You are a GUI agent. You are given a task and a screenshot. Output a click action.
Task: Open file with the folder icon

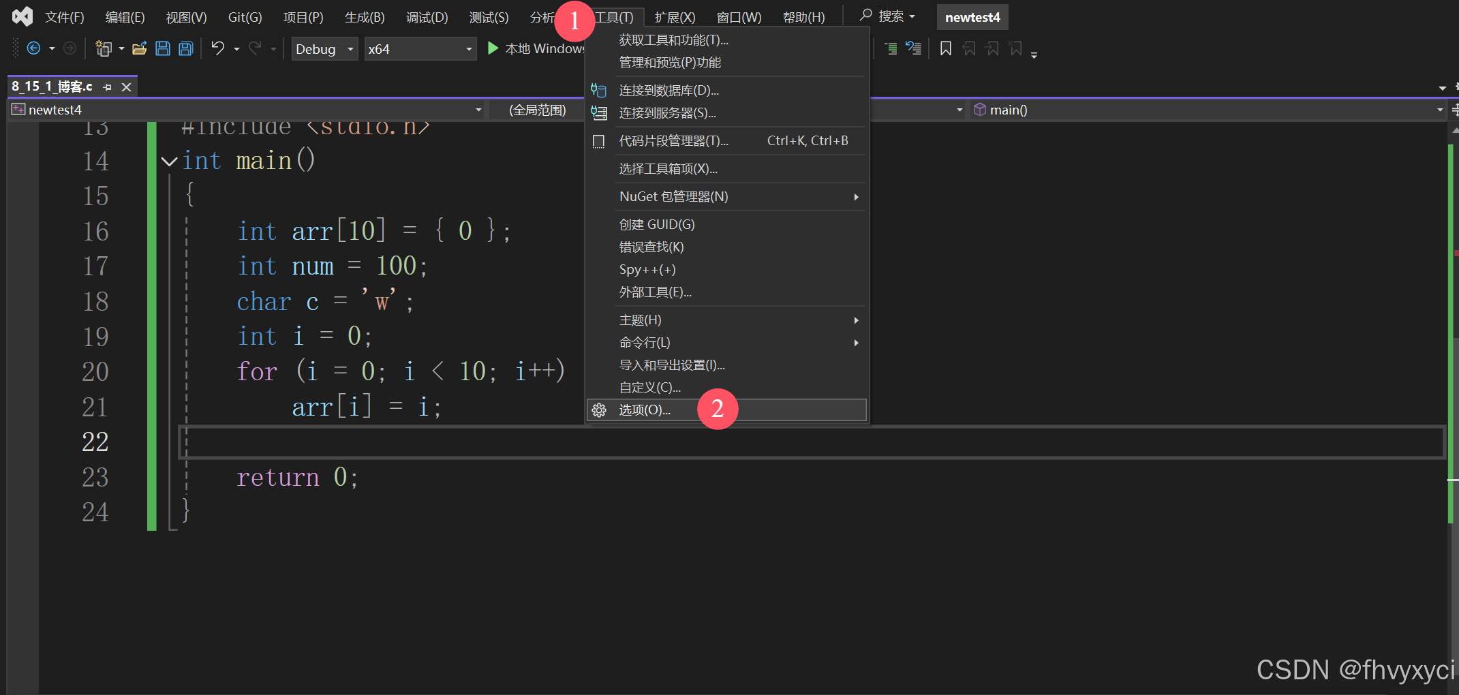click(x=140, y=48)
